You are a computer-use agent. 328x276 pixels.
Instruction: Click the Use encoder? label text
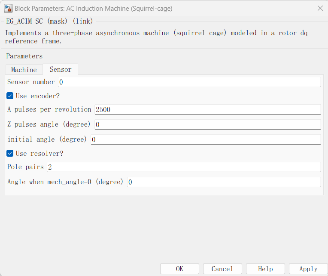(38, 96)
